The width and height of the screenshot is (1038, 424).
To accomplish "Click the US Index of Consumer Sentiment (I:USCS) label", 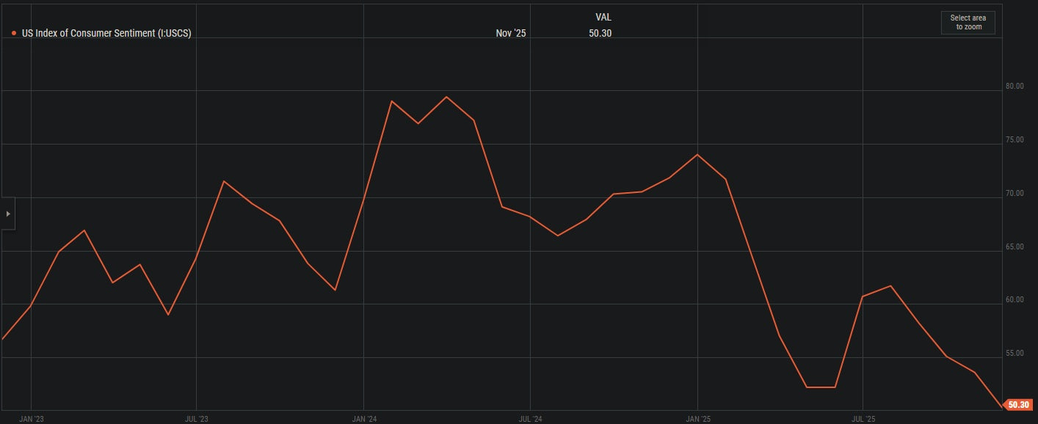I will (106, 32).
